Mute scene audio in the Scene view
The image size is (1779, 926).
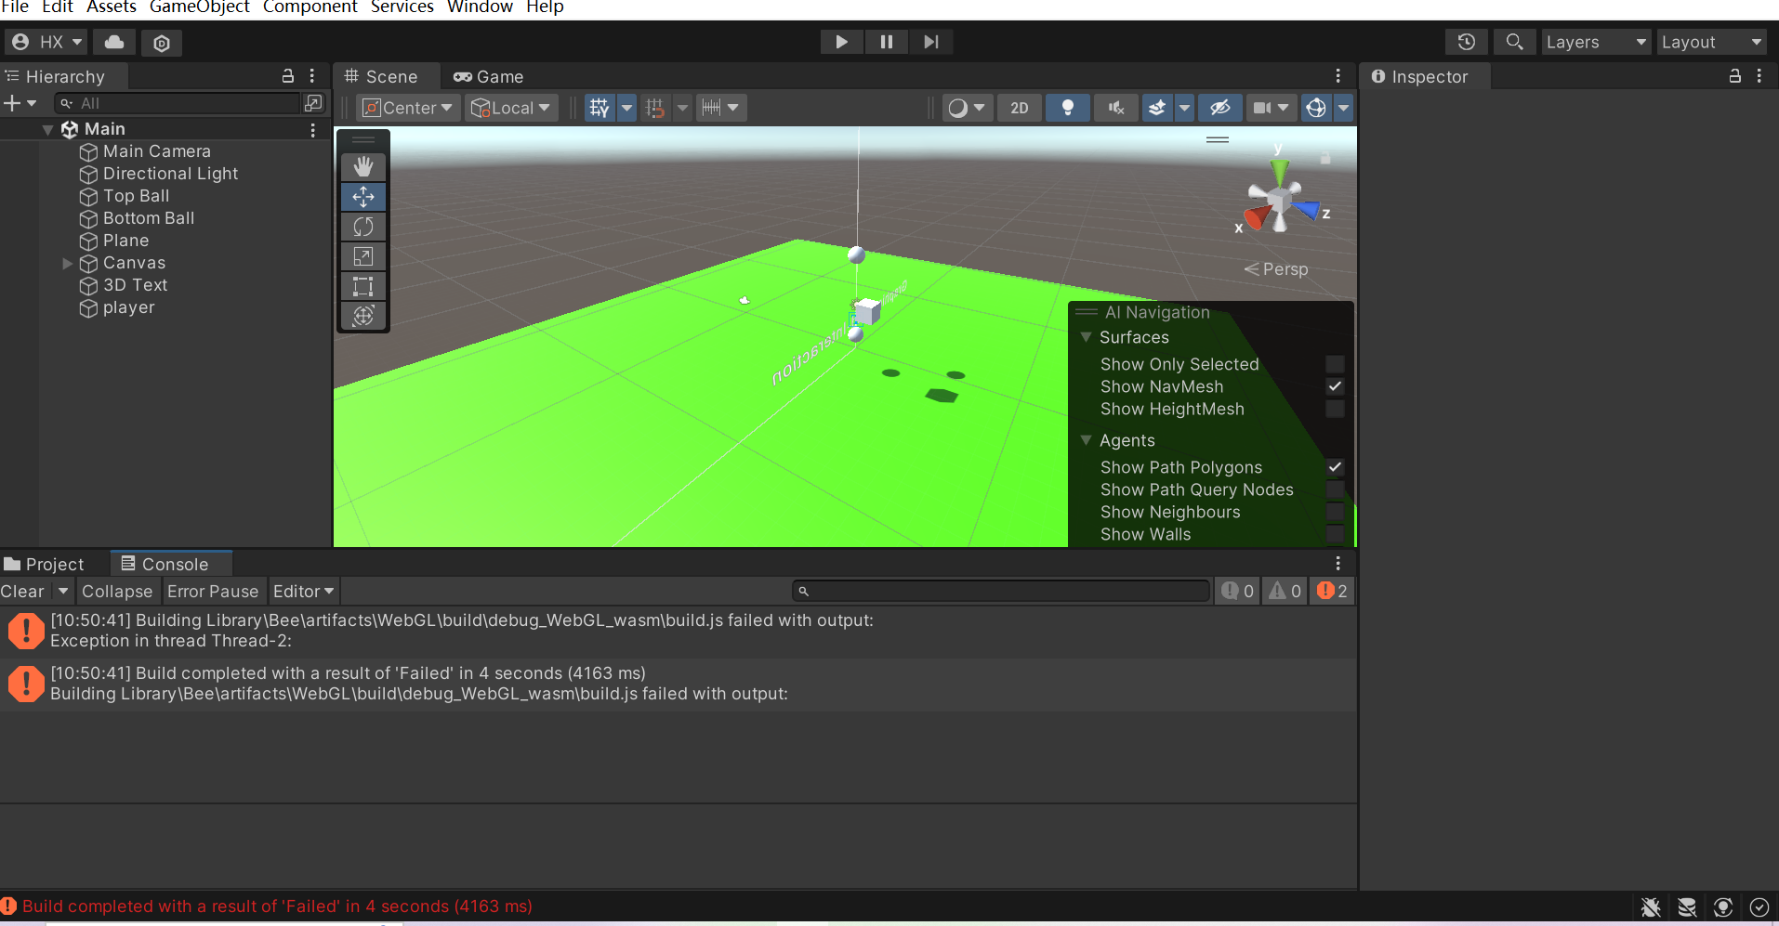(x=1114, y=107)
